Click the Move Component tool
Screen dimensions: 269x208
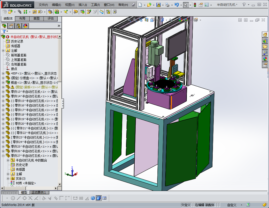pyautogui.click(x=40, y=12)
